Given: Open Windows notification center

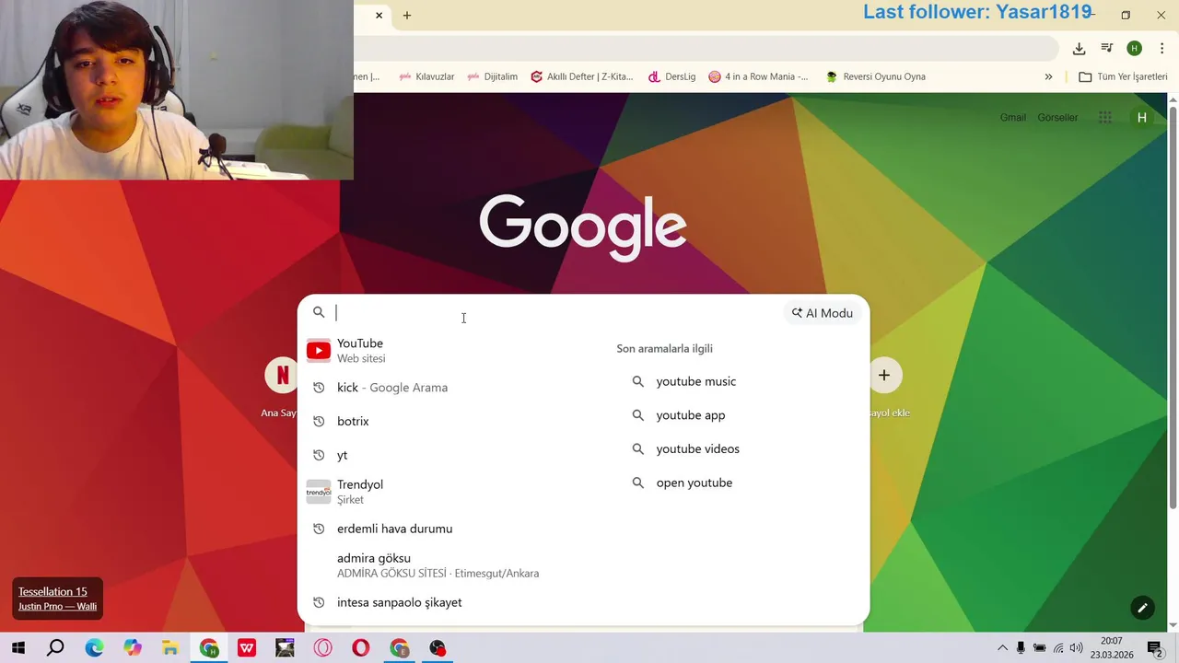Looking at the screenshot, I should [x=1155, y=648].
